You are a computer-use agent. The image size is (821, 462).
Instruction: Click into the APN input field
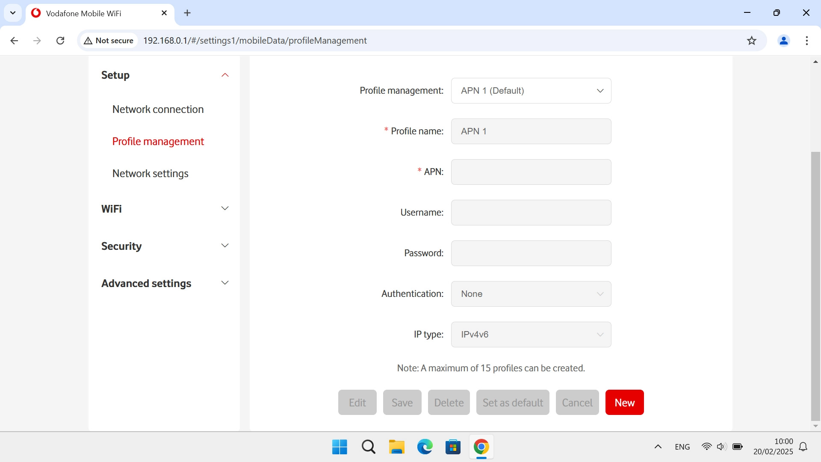pyautogui.click(x=531, y=172)
